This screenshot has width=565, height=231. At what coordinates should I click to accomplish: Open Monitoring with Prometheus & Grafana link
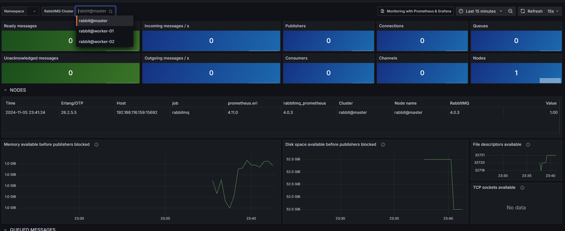point(415,11)
